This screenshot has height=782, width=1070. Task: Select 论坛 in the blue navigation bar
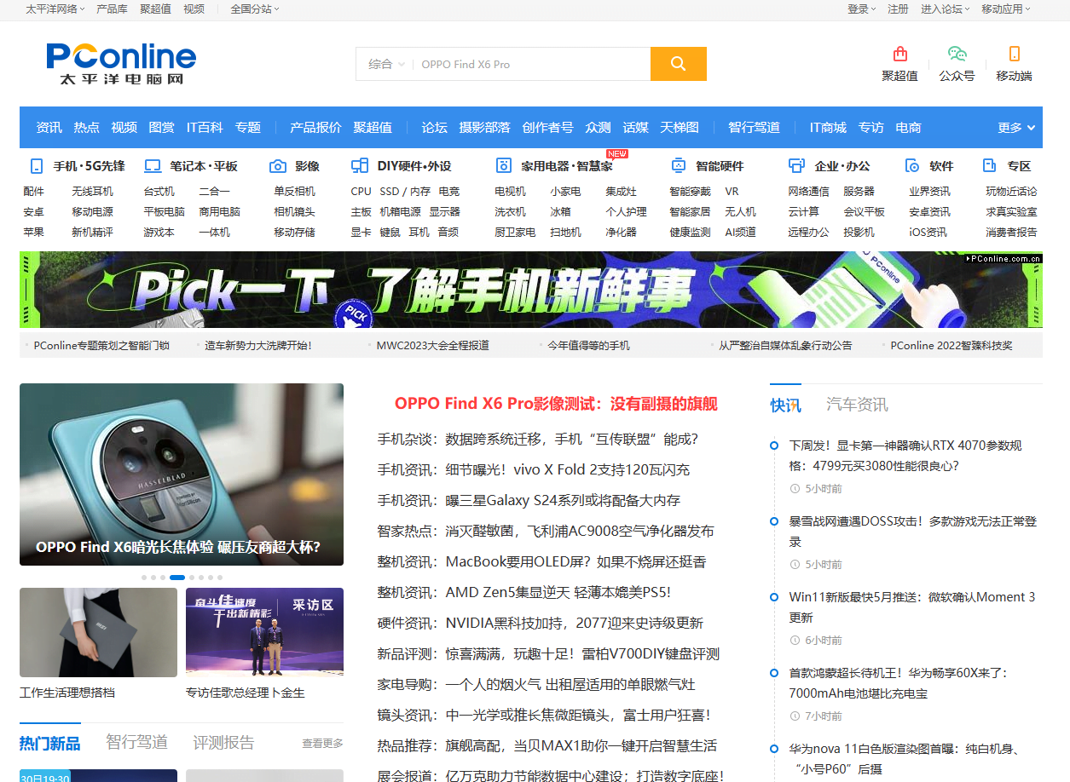point(434,128)
